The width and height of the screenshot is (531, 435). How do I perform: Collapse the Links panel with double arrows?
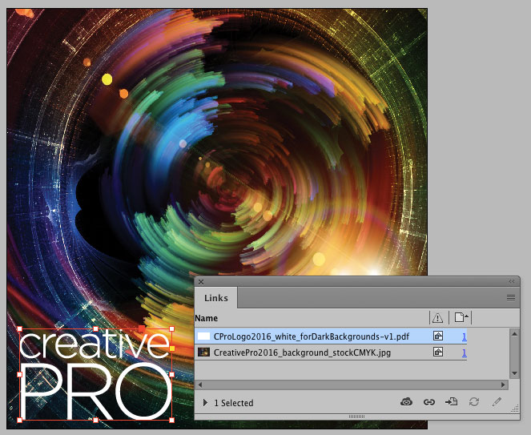[x=511, y=281]
